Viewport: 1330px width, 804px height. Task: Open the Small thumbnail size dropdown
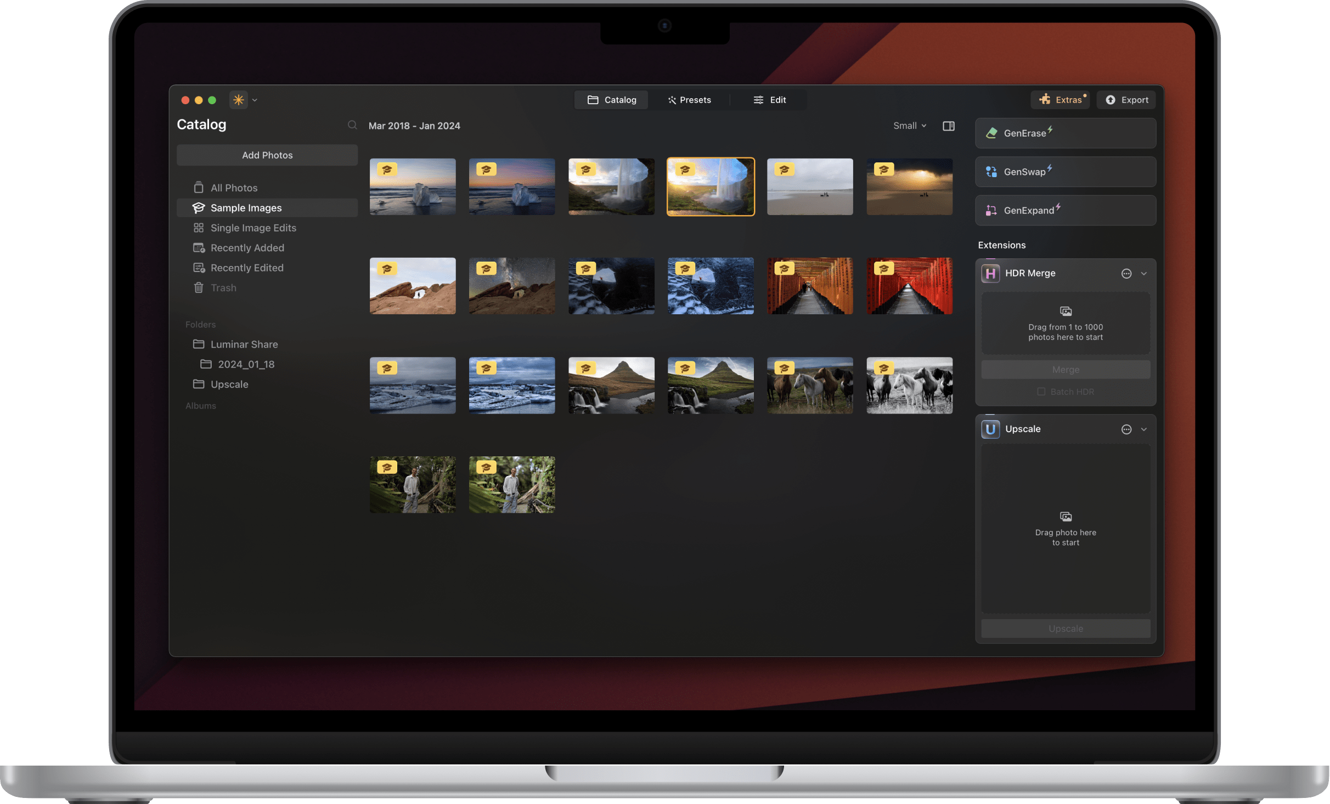tap(909, 126)
